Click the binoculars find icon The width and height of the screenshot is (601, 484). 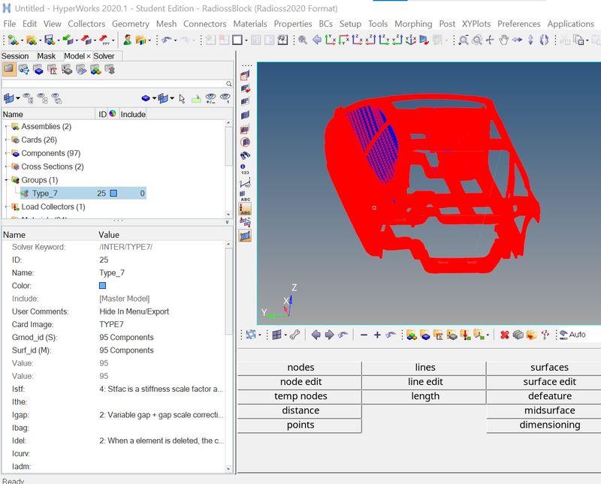tap(246, 155)
